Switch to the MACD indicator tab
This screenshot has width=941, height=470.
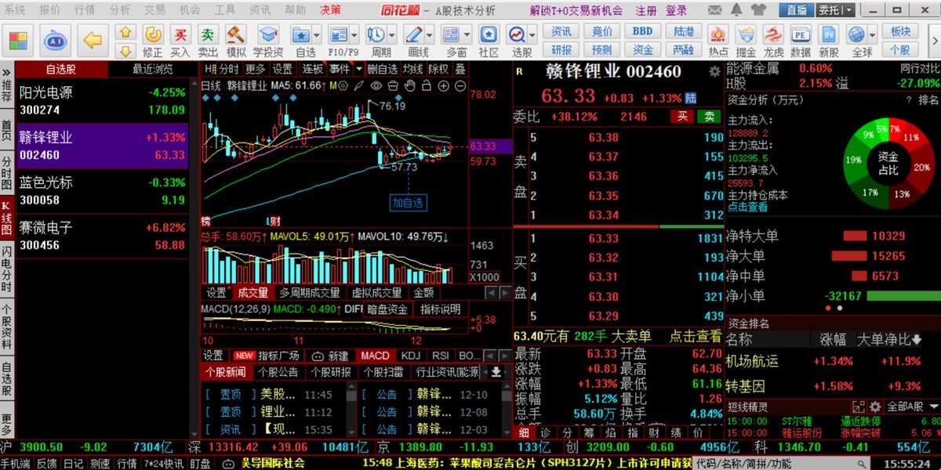[x=375, y=356]
